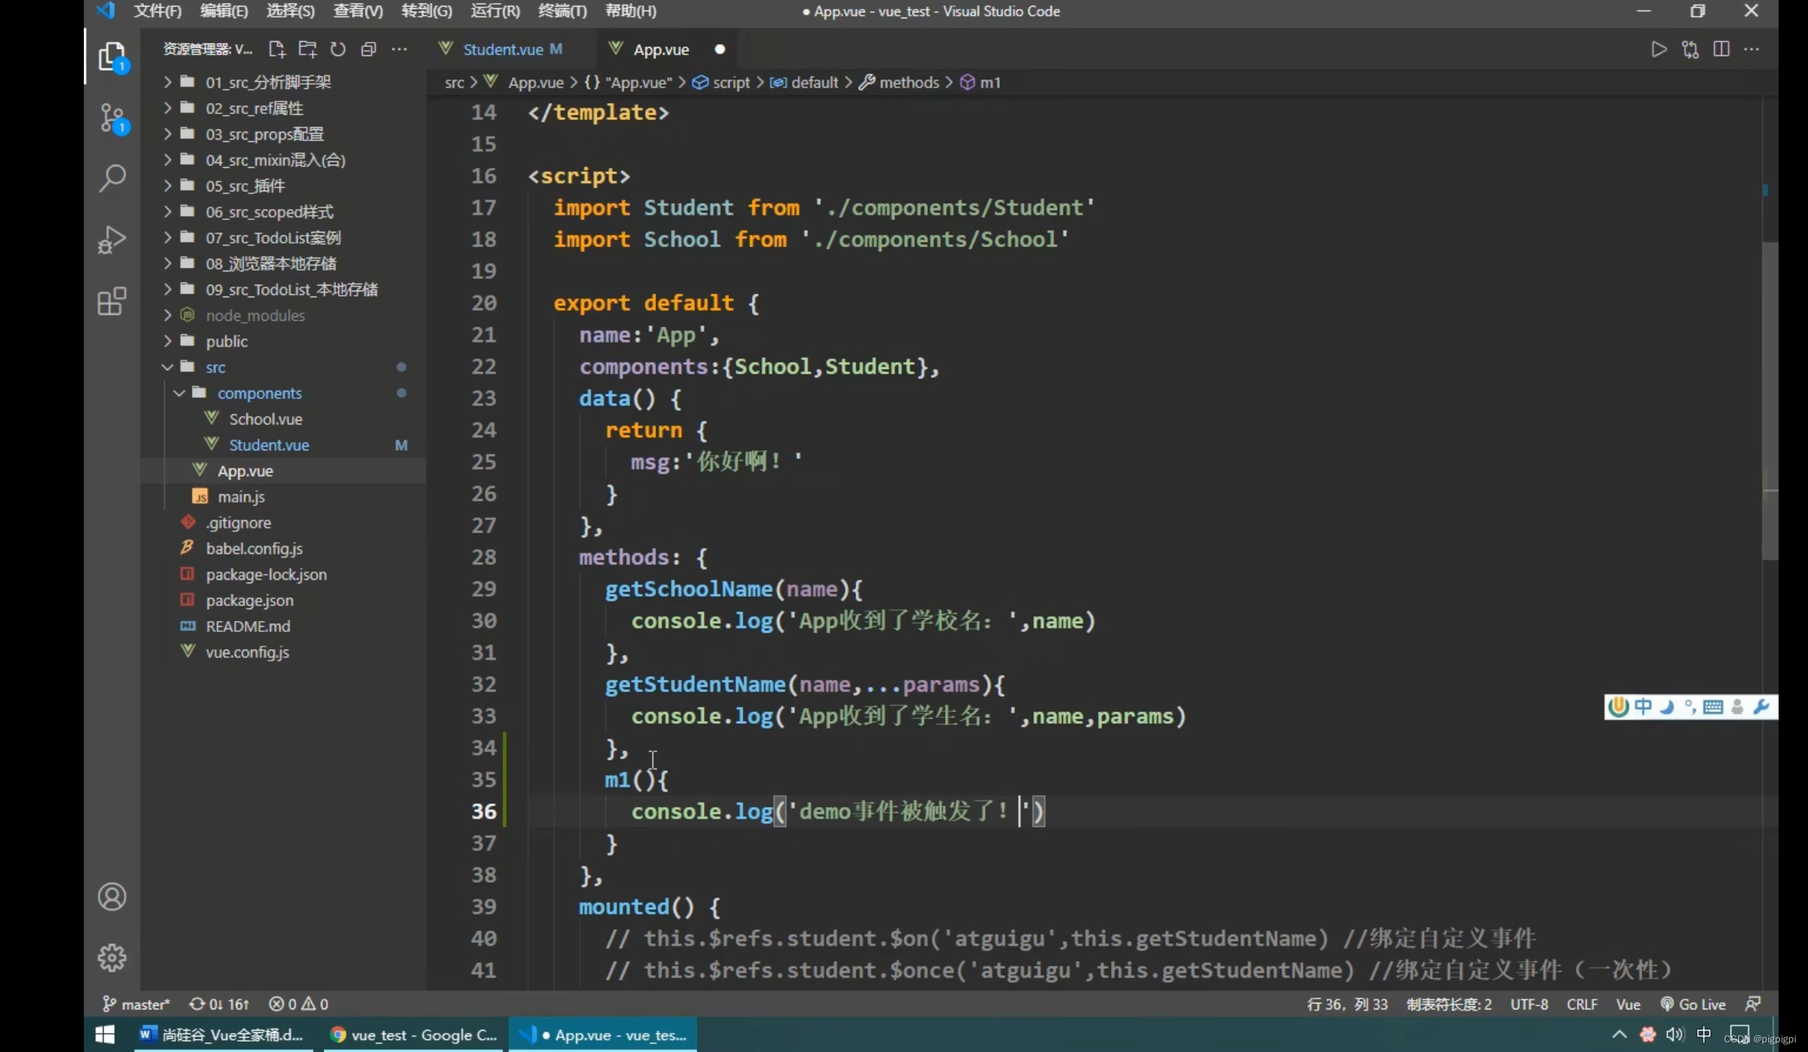Open the Source Control view

112,118
